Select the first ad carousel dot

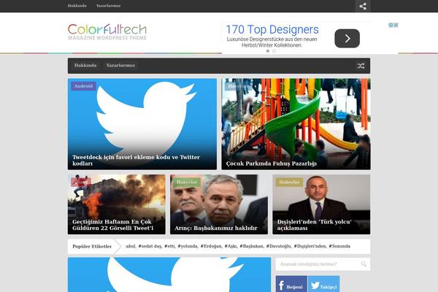pos(268,51)
